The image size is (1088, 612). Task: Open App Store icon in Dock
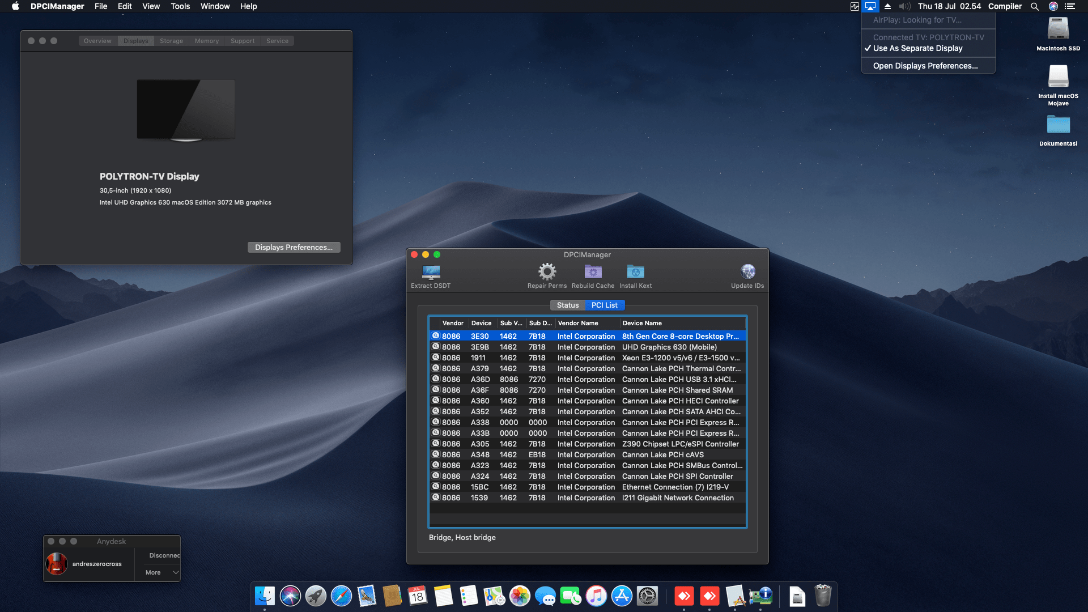[x=622, y=596]
